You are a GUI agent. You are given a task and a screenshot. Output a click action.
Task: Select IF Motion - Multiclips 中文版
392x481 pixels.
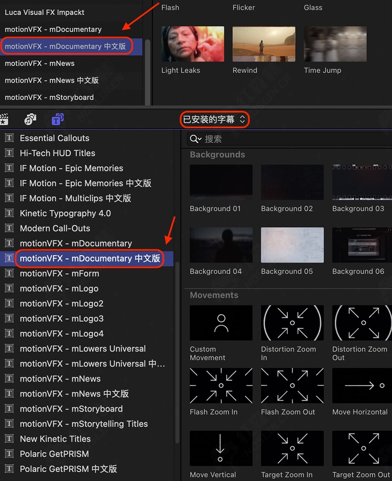75,198
